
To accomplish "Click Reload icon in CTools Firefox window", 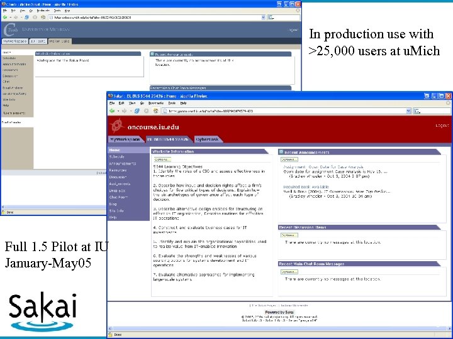I will (26, 18).
